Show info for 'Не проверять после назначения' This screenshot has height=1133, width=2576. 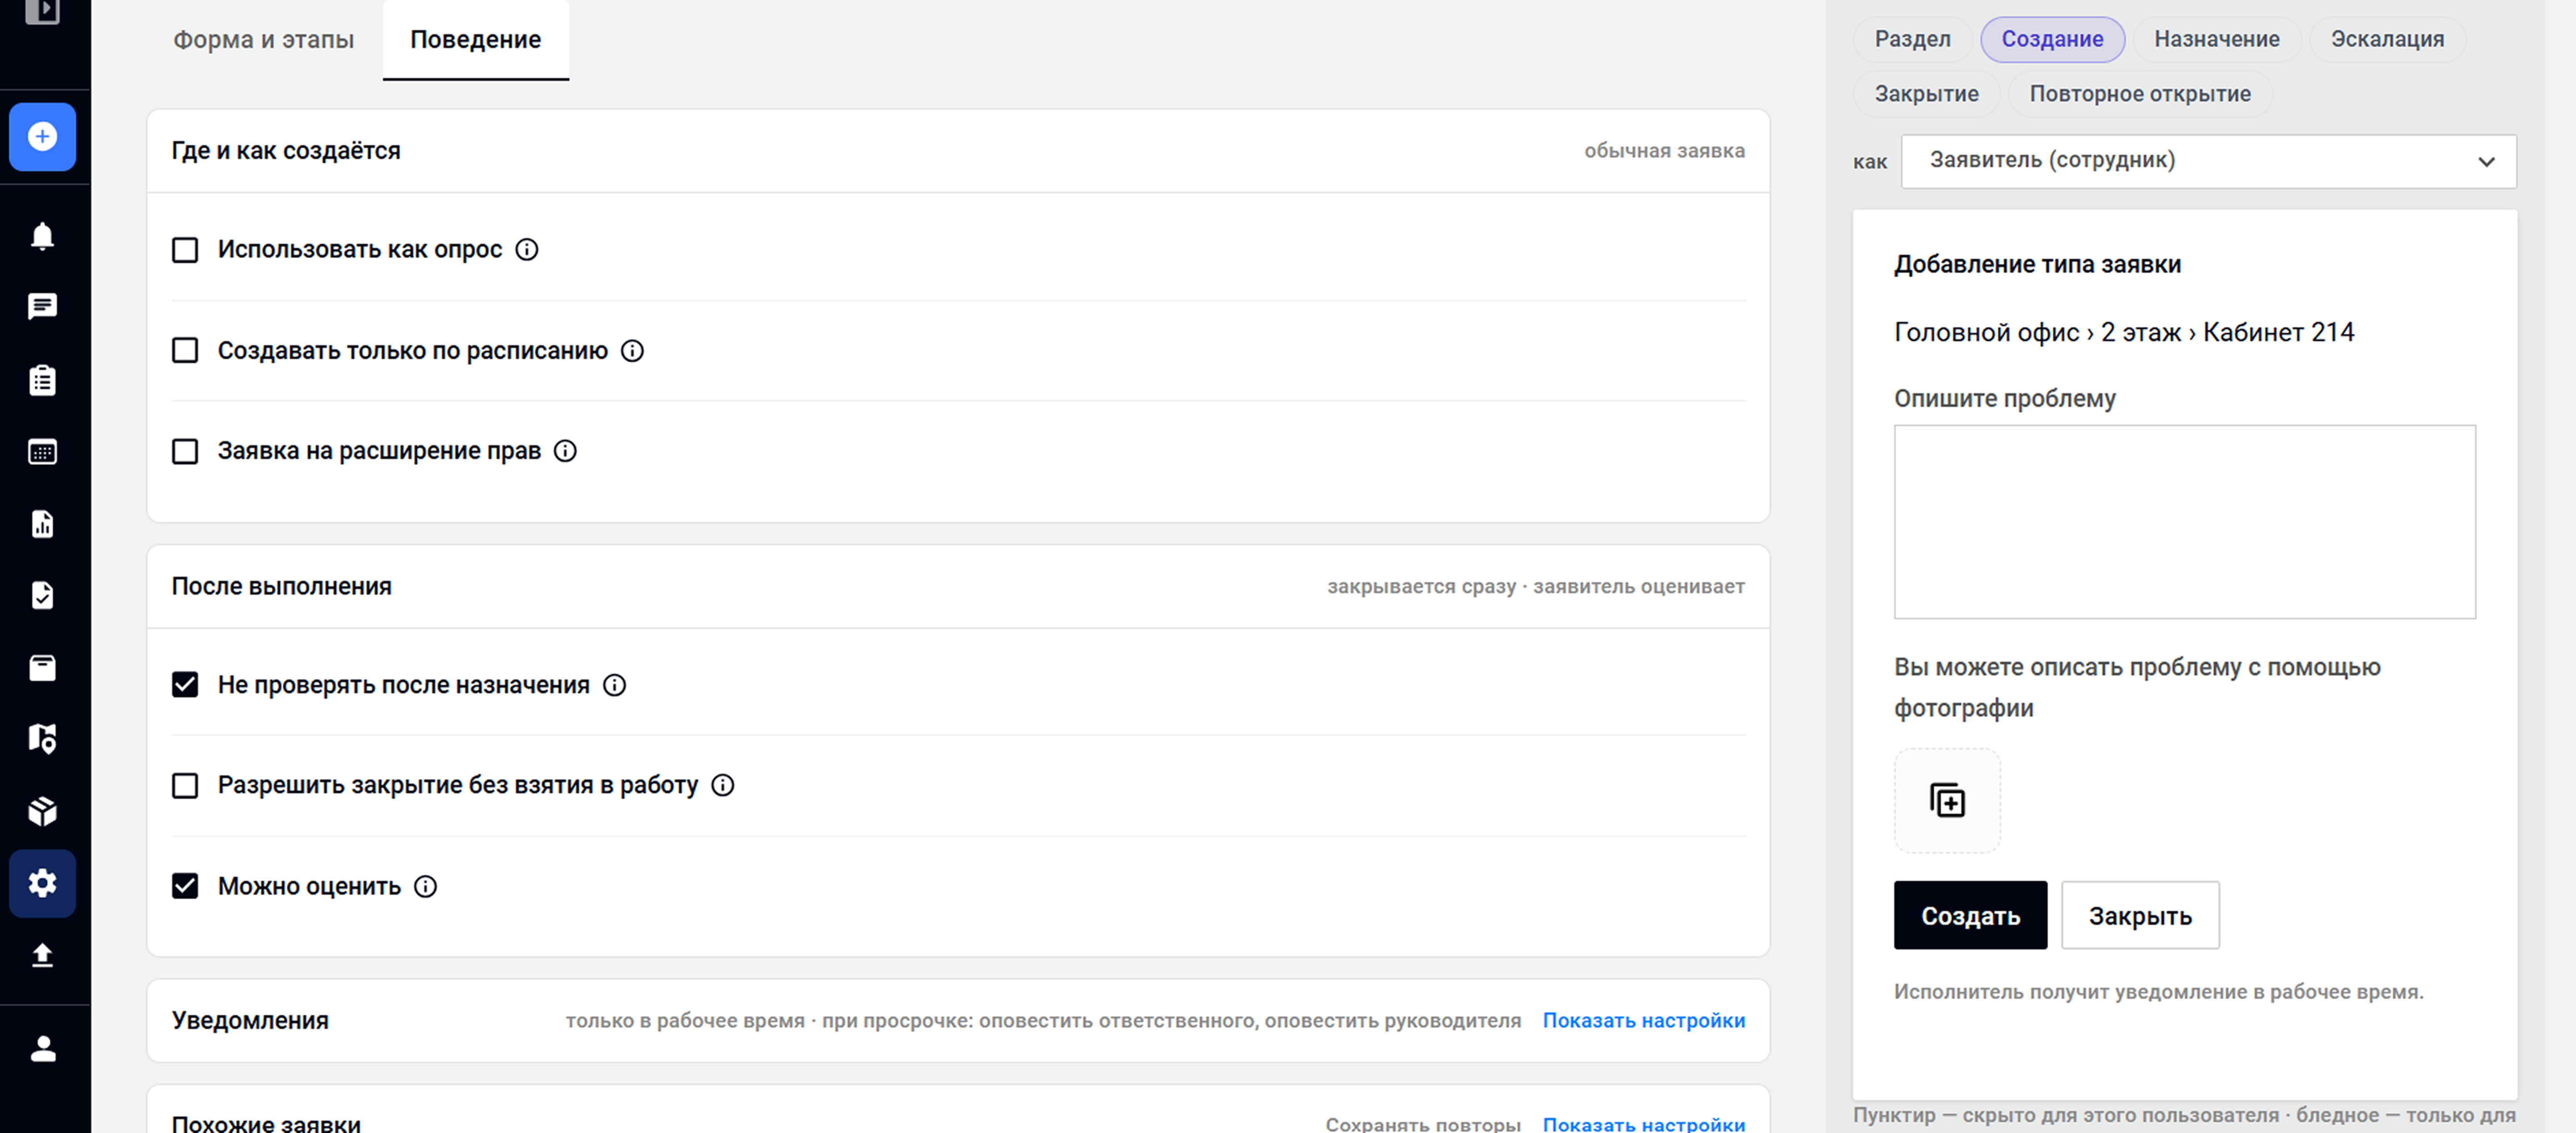(x=614, y=685)
